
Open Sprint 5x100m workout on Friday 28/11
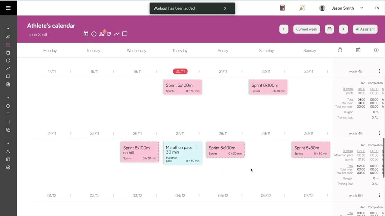[225, 150]
